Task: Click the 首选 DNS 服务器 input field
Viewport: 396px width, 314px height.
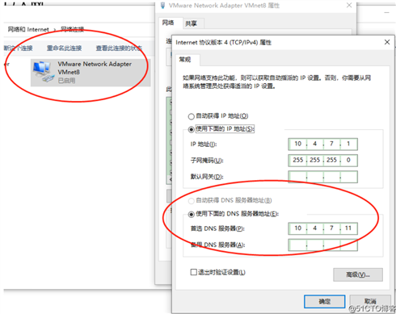Action: (322, 228)
